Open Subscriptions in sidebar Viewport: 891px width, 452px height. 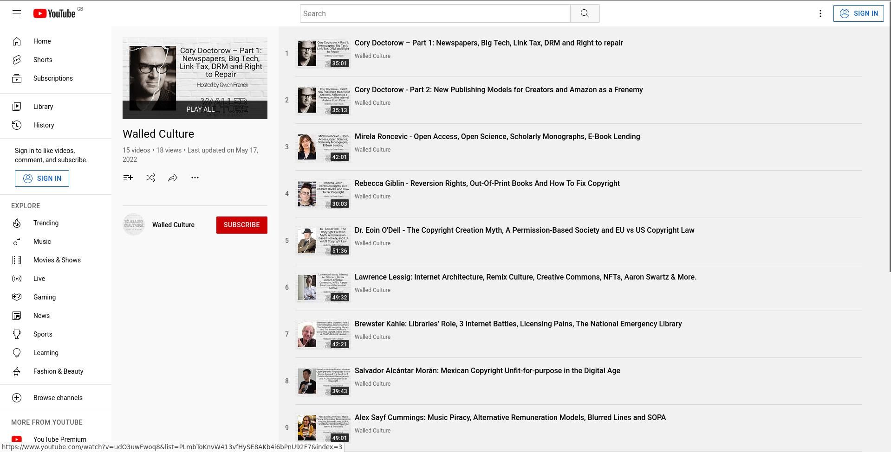(x=56, y=78)
